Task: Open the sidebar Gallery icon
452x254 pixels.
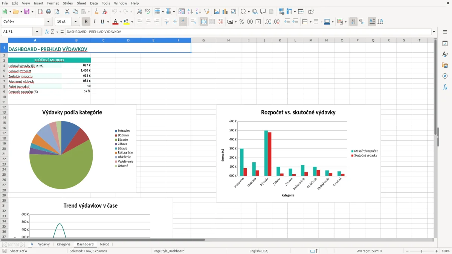Action: (445, 65)
